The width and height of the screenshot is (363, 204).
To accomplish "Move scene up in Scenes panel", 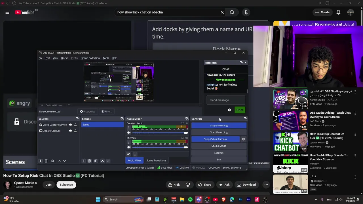I will click(102, 161).
